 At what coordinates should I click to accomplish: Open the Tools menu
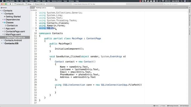click(65, 1)
